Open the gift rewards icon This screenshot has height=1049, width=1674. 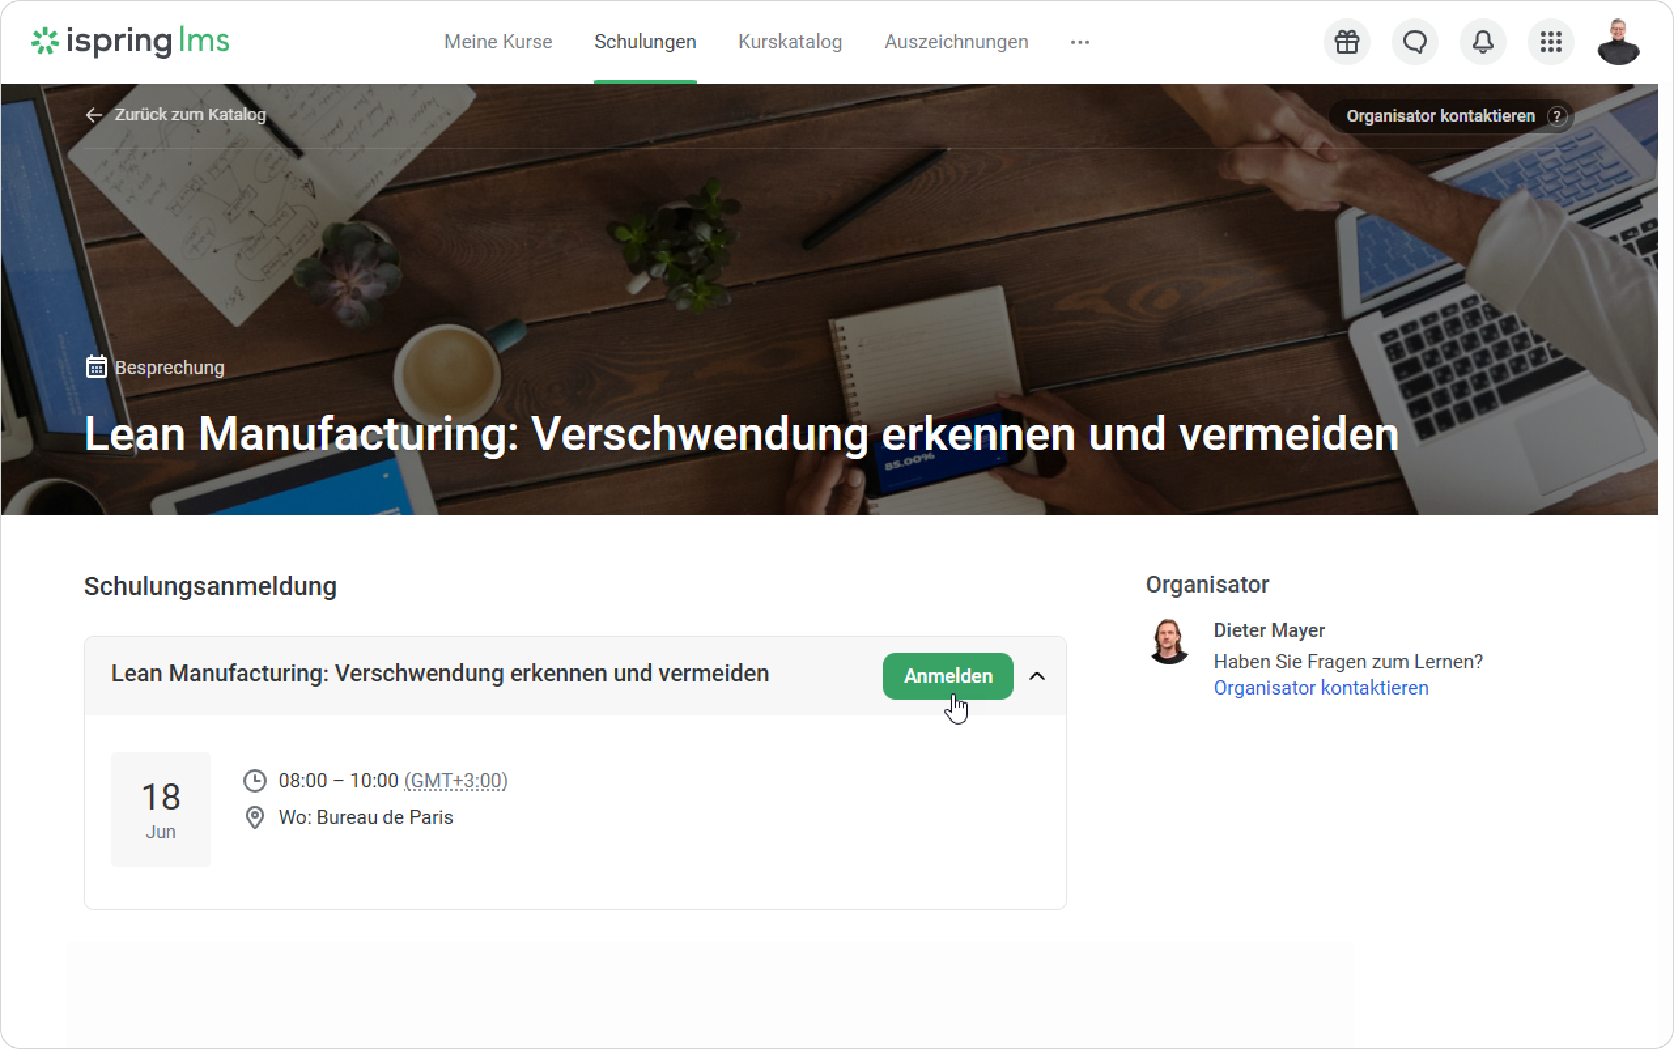click(1346, 43)
